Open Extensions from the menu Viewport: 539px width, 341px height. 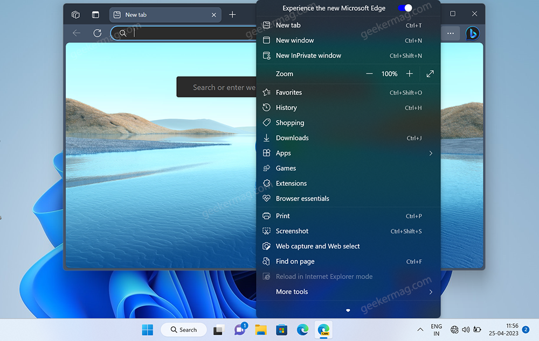[x=348, y=183]
